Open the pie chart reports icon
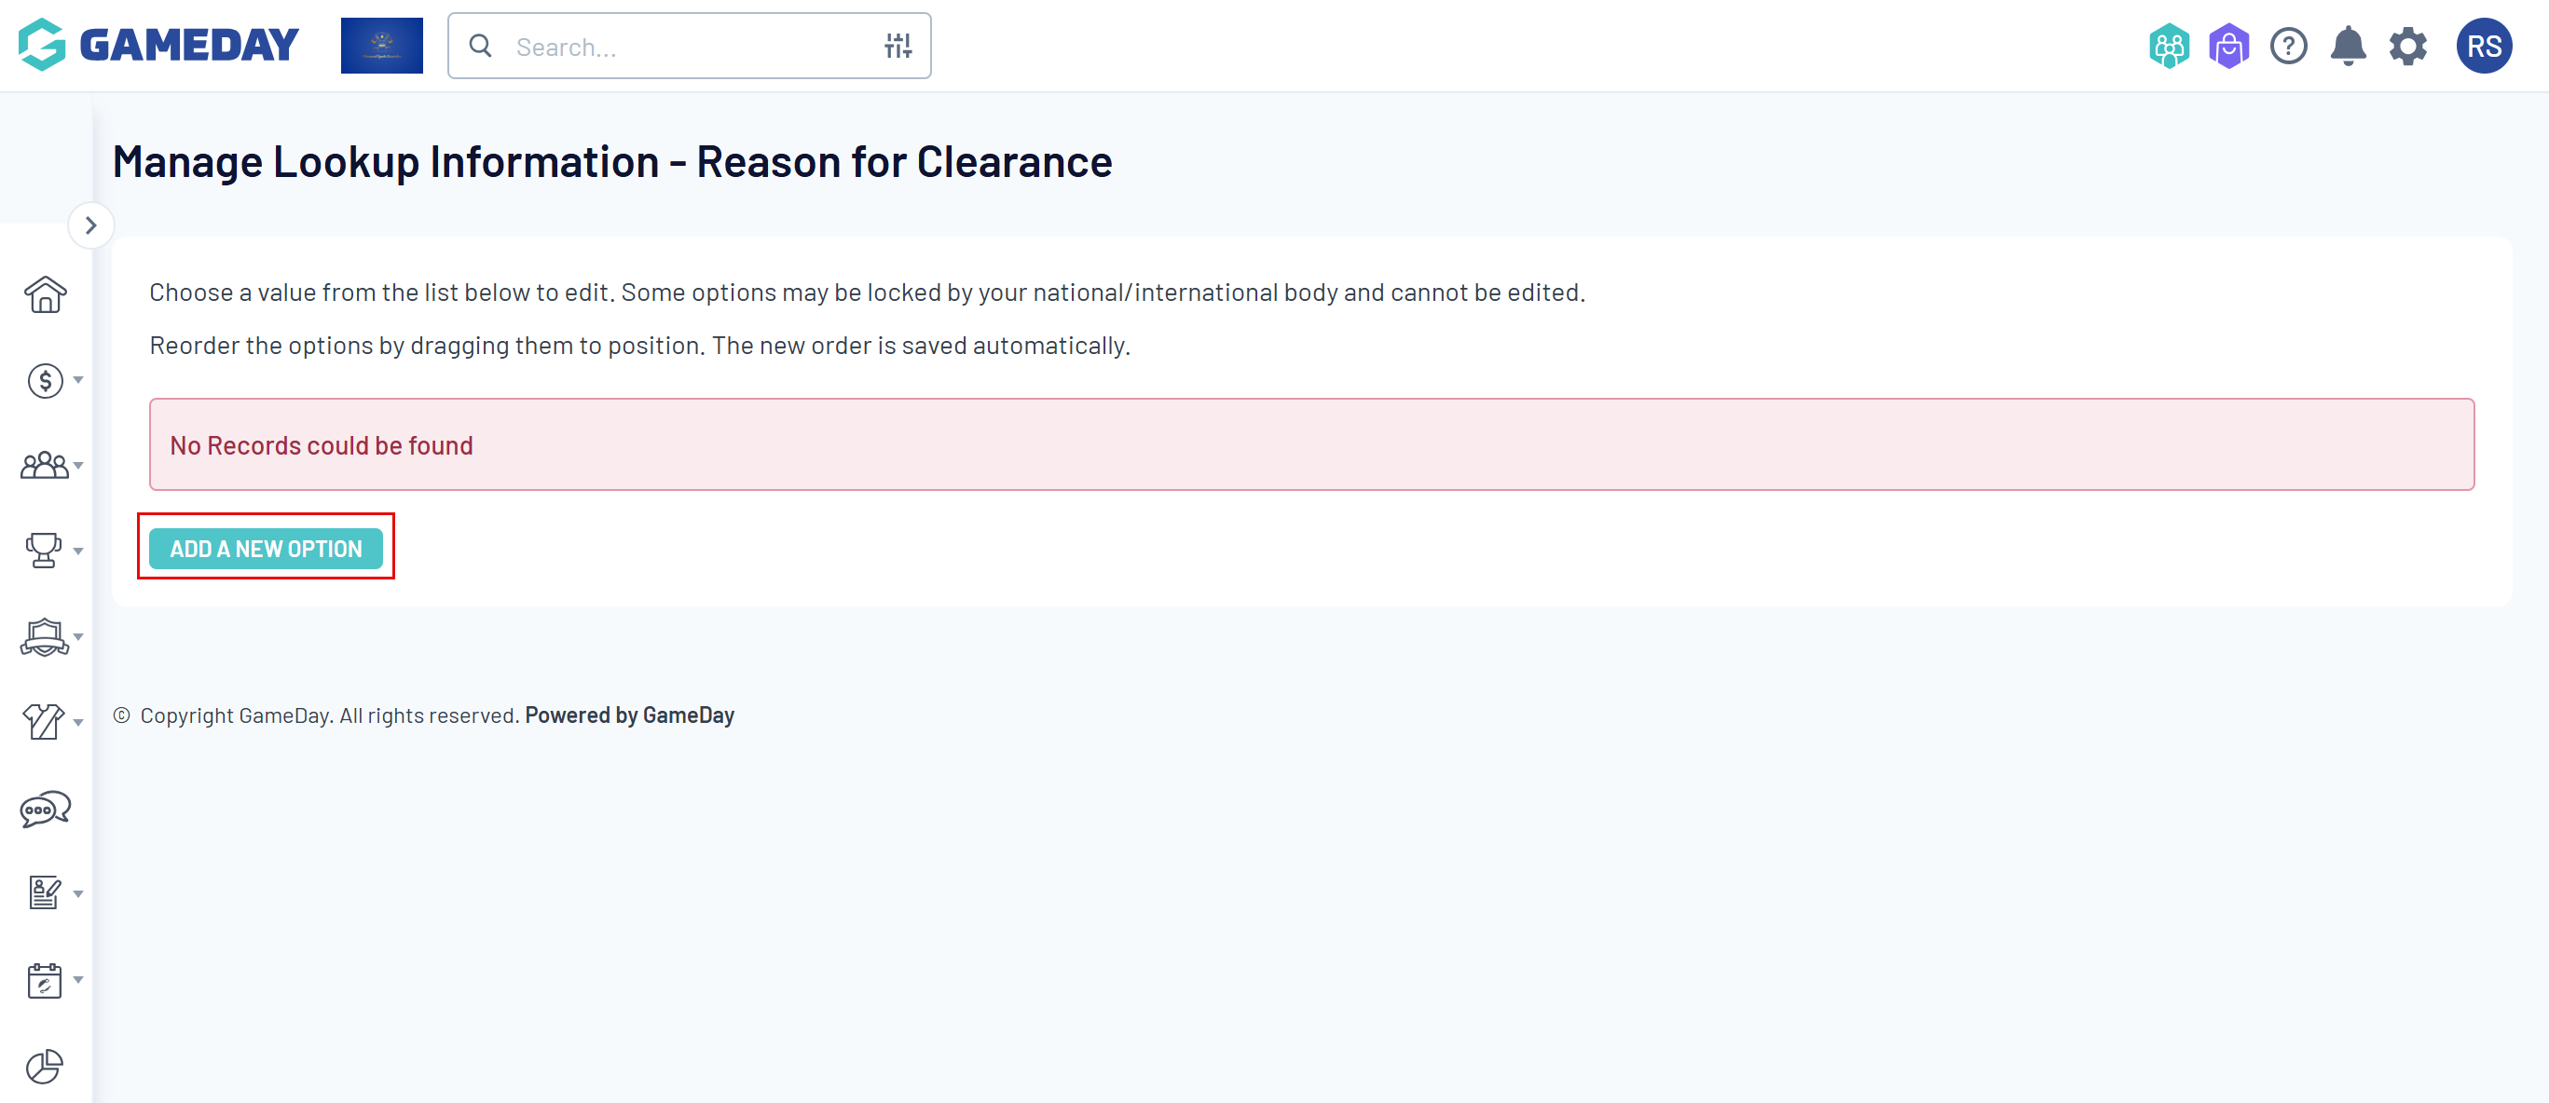The width and height of the screenshot is (2549, 1103). [46, 1067]
